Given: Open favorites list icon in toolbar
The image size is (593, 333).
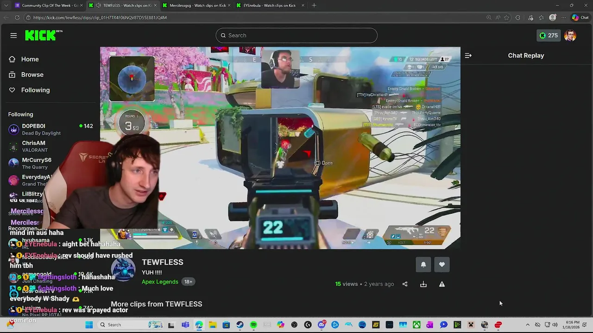Looking at the screenshot, I should [541, 18].
